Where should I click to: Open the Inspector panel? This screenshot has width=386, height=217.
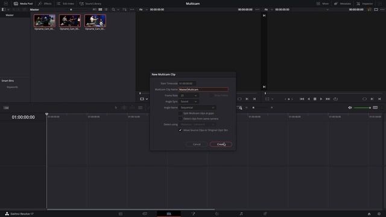click(x=364, y=4)
